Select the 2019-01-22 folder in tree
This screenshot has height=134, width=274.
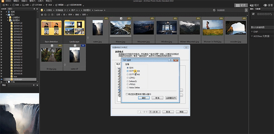click(x=18, y=23)
